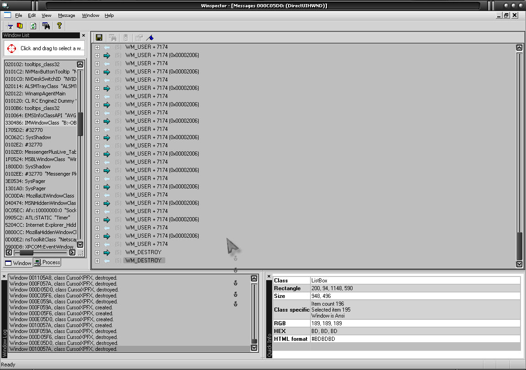Close the Window List panel
The image size is (526, 370).
click(x=84, y=35)
